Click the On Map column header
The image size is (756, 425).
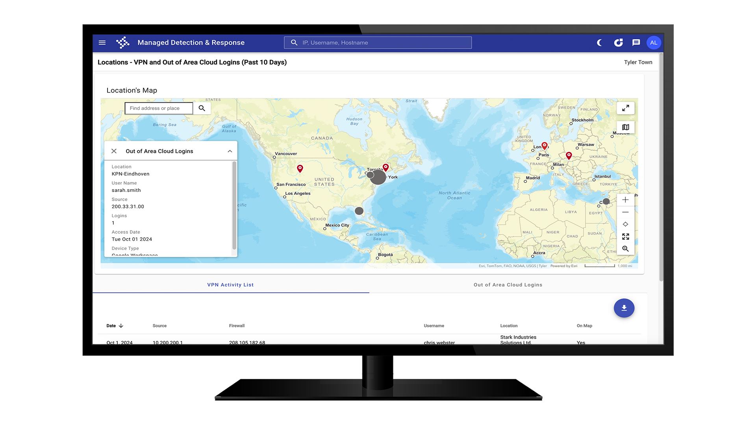pyautogui.click(x=584, y=326)
